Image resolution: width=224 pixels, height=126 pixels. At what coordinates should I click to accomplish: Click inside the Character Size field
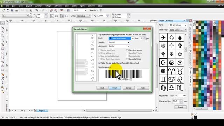click(176, 101)
